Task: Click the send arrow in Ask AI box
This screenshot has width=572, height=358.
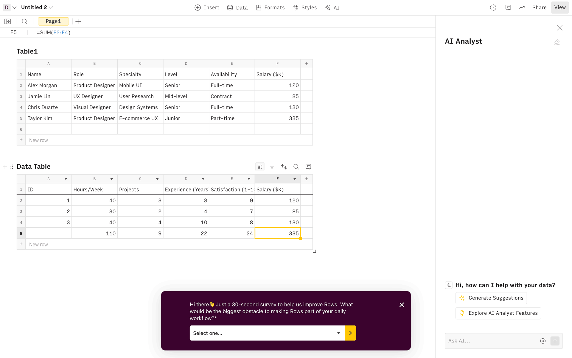Action: (x=555, y=341)
